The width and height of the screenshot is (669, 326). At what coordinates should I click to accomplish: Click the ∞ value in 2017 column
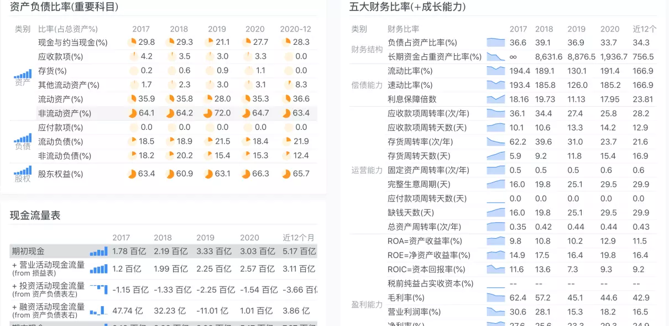[513, 56]
